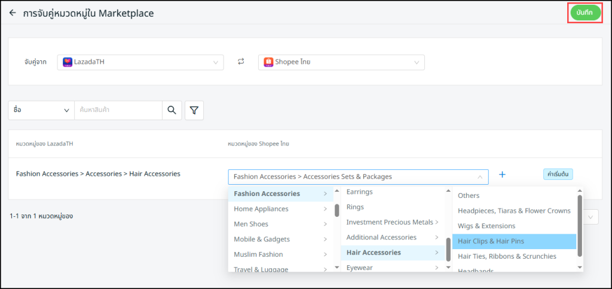The width and height of the screenshot is (612, 289).
Task: Collapse the Shopee category selector arrow
Action: [479, 177]
